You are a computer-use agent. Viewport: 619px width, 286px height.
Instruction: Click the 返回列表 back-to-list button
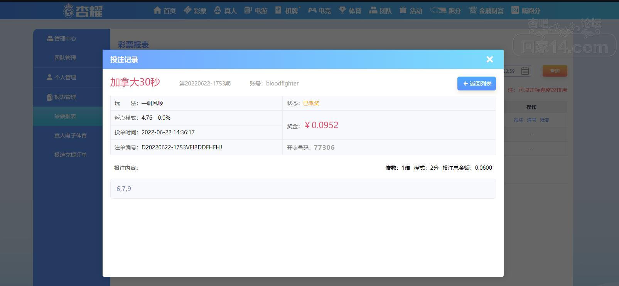pyautogui.click(x=477, y=84)
